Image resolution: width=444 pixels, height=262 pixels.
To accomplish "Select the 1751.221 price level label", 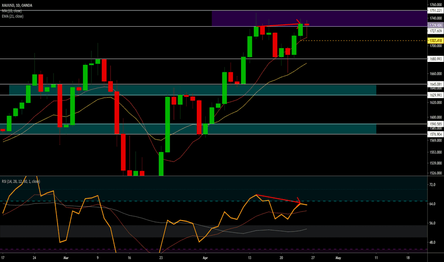I will tap(435, 10).
